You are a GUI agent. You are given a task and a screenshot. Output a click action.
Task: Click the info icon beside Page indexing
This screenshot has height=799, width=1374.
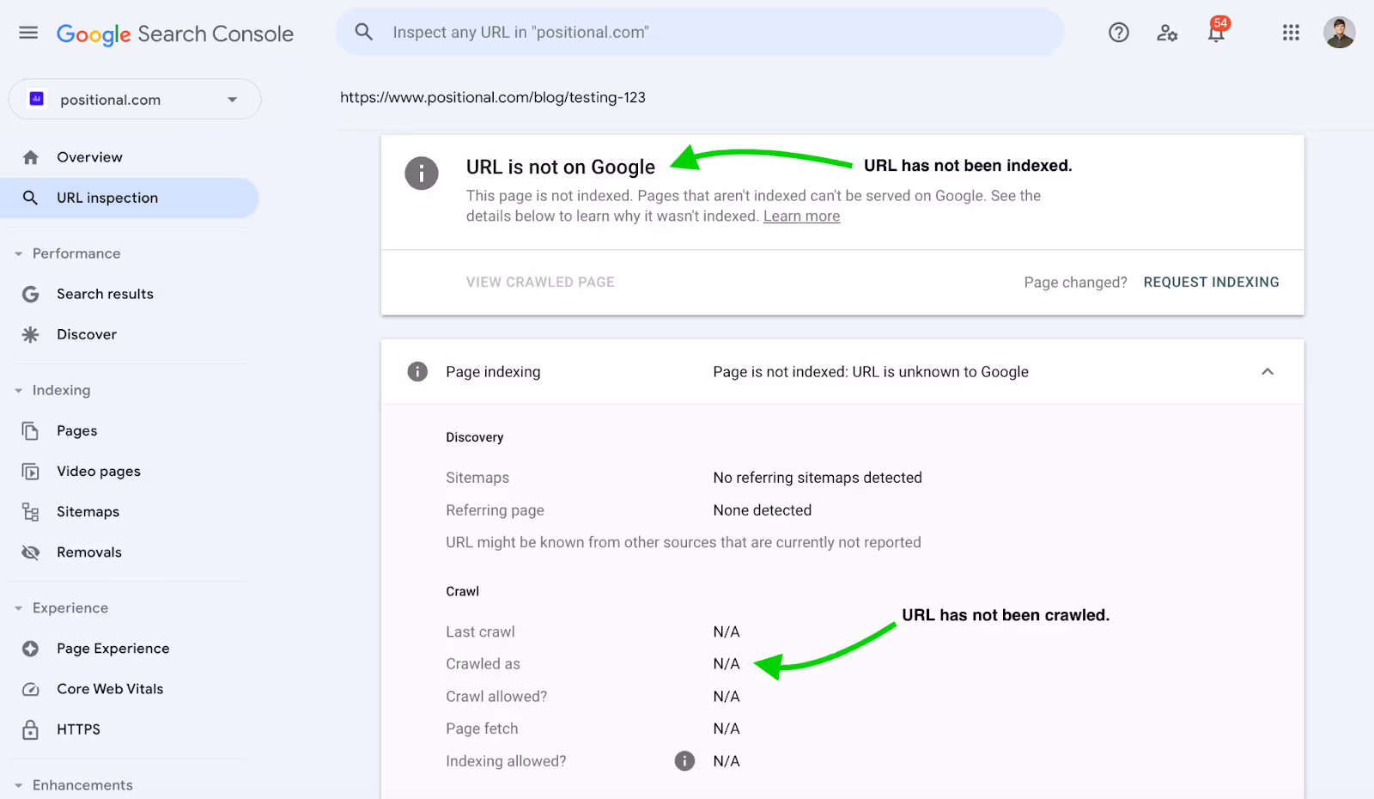tap(417, 371)
